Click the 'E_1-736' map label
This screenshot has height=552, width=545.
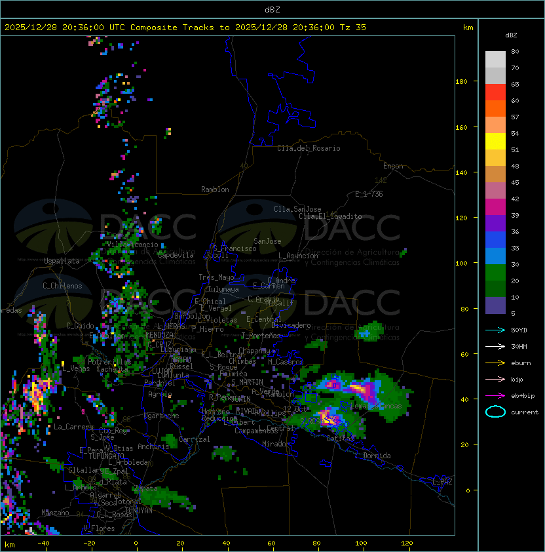tap(369, 194)
